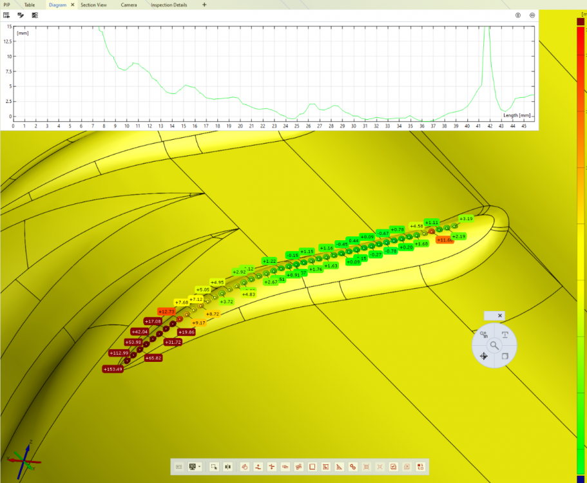
Task: Close the radial menu with X
Action: coord(500,316)
